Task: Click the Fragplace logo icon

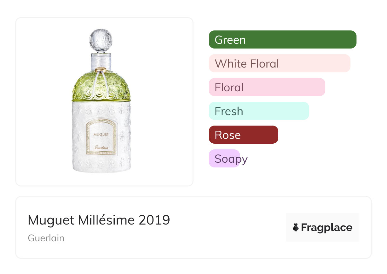Action: pos(296,227)
